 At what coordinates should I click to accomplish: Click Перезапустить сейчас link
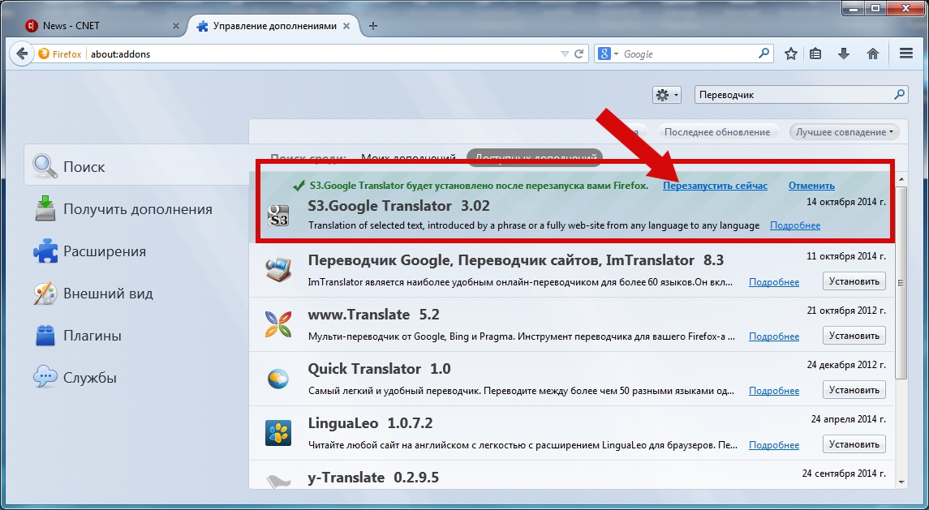[x=715, y=186]
